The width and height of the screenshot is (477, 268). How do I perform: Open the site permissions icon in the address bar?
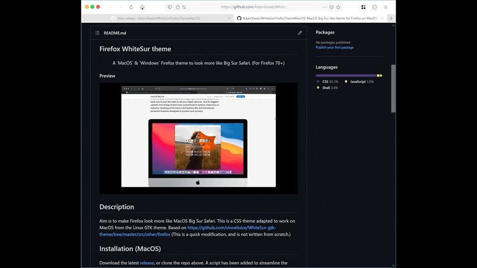(x=184, y=7)
